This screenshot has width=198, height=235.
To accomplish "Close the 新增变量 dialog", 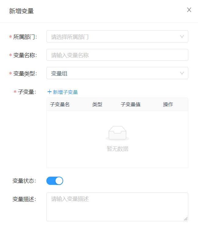I will (x=189, y=10).
